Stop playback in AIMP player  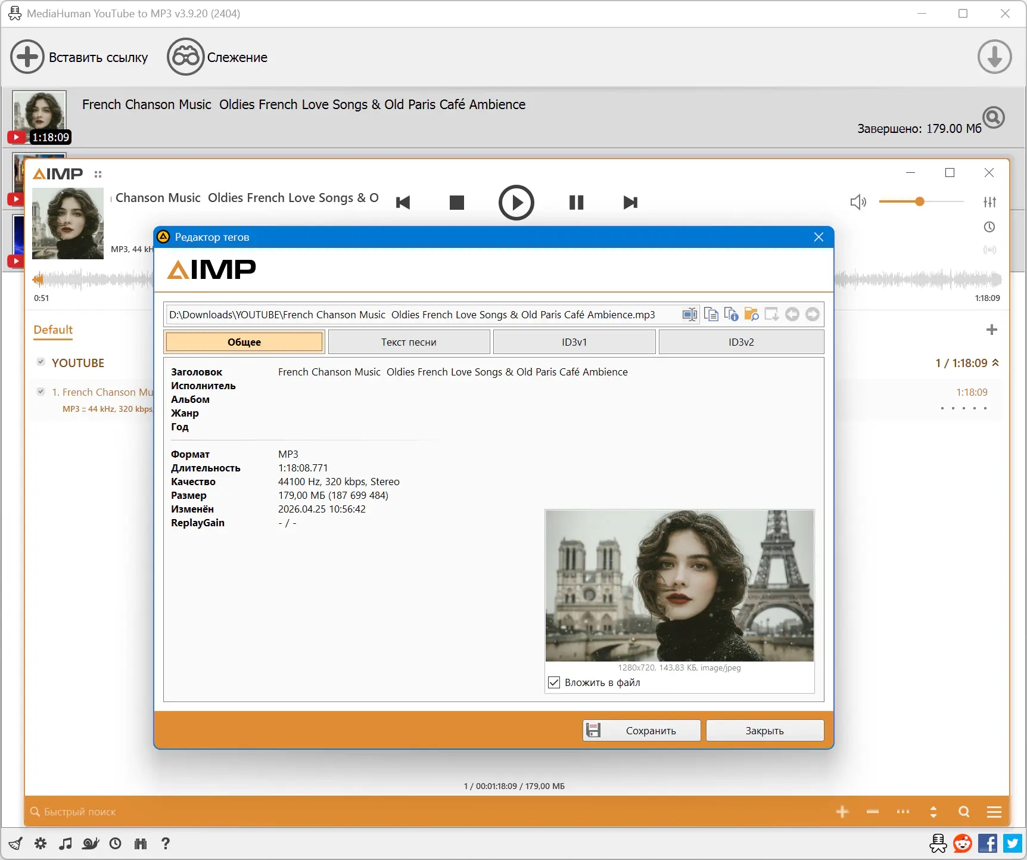pos(456,203)
